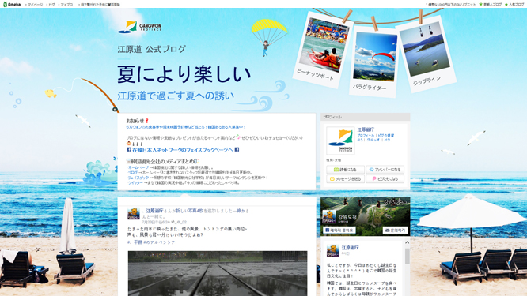The height and width of the screenshot is (296, 527).
Task: Click the Gangwon profile avatar image
Action: tap(340, 141)
